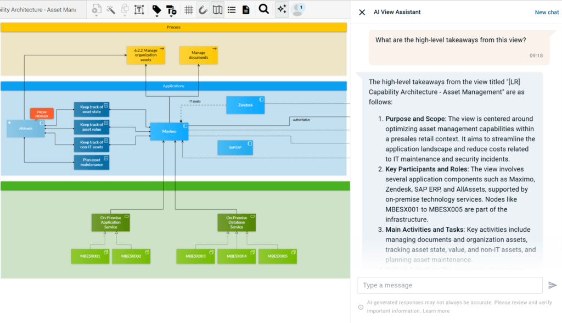Click the 'IT assets' relation label

click(195, 102)
